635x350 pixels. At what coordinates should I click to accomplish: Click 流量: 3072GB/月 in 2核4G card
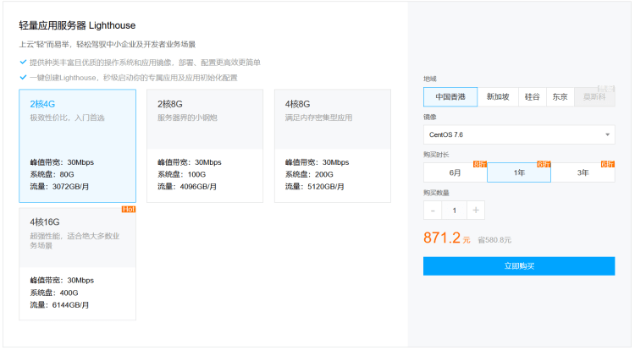pyautogui.click(x=59, y=187)
